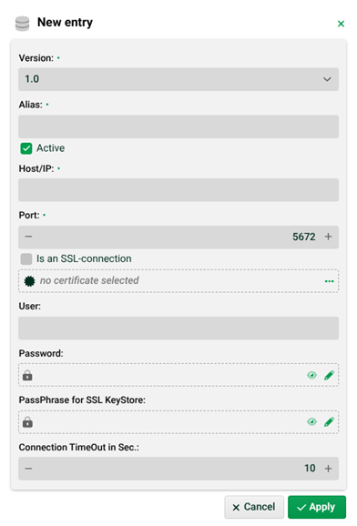This screenshot has height=526, width=357.
Task: Click the lock icon in PassPhrase field
Action: tap(27, 421)
